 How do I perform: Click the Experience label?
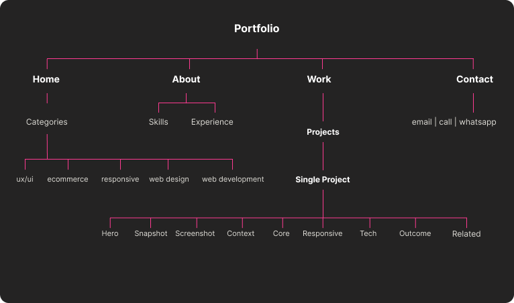coord(212,122)
